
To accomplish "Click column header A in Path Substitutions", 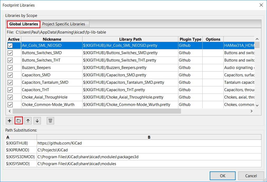I will point(21,137).
